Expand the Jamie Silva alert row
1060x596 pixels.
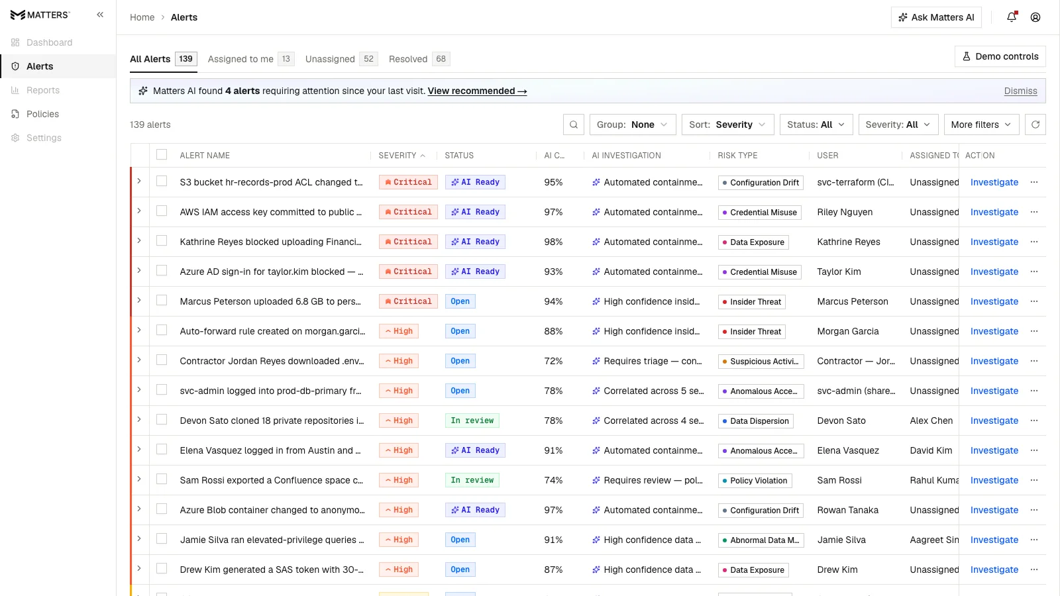[x=139, y=538]
